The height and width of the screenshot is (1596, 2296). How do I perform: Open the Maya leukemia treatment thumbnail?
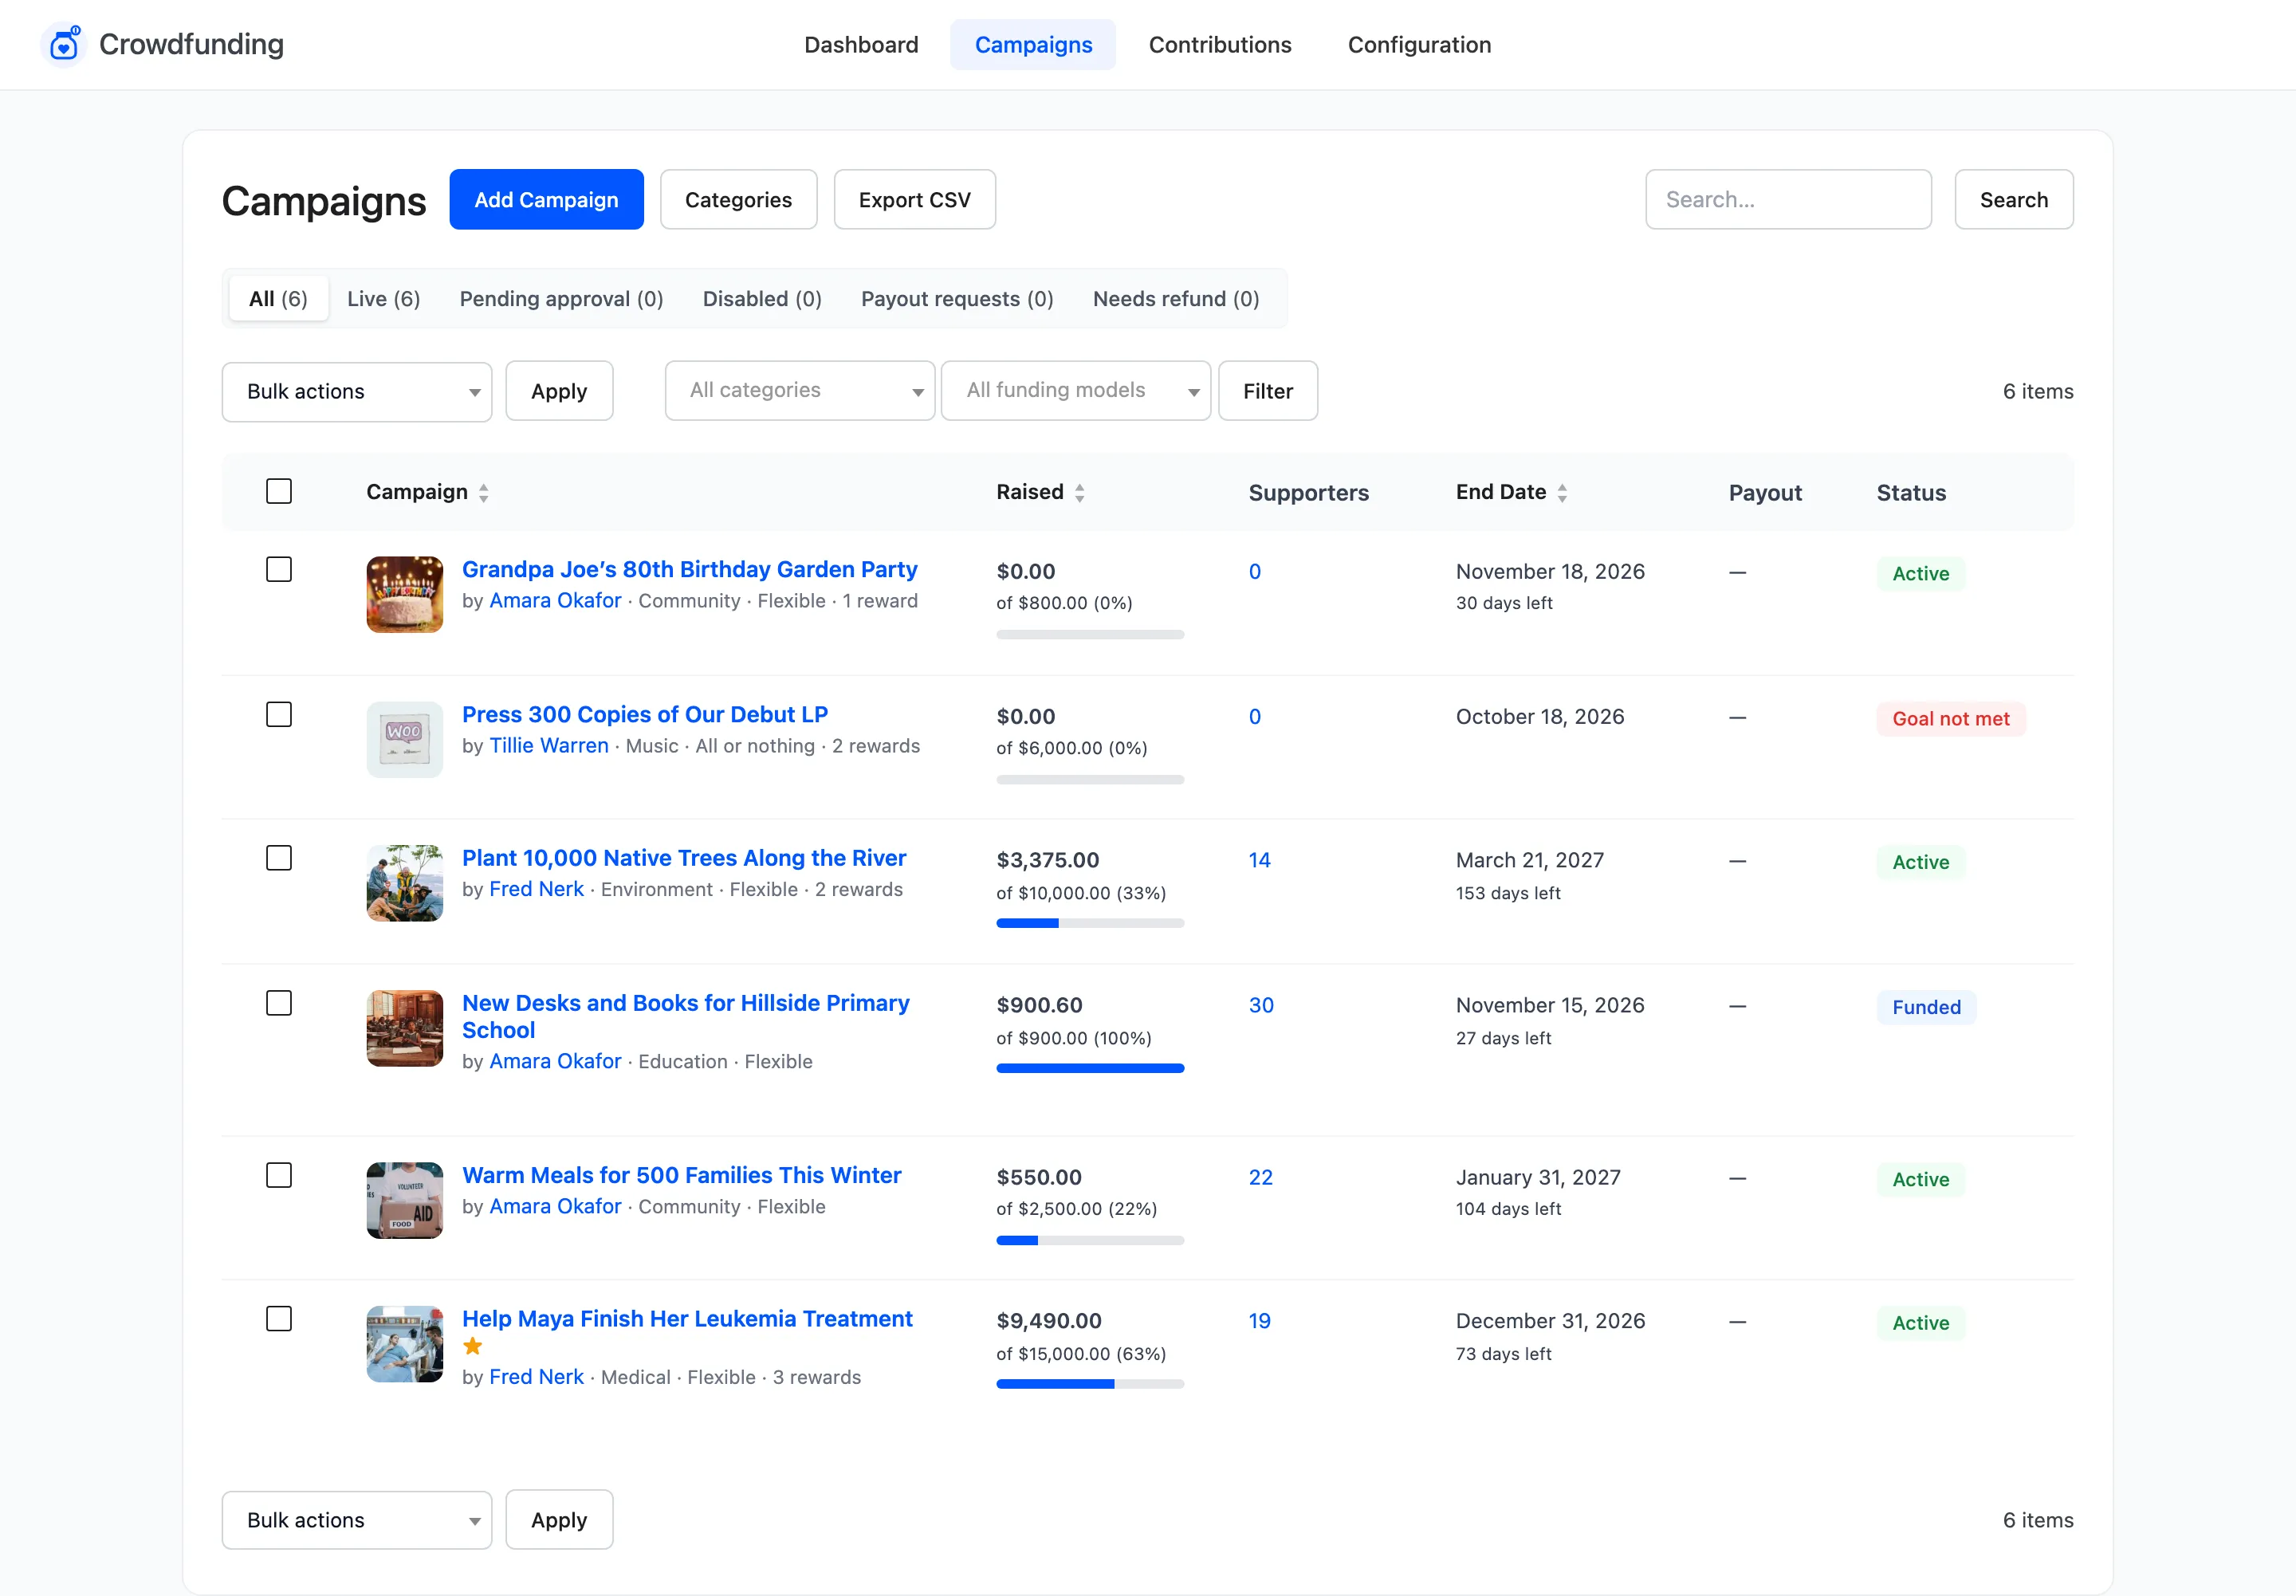point(405,1345)
